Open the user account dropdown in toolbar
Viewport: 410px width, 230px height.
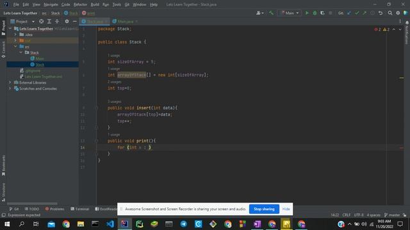260,13
